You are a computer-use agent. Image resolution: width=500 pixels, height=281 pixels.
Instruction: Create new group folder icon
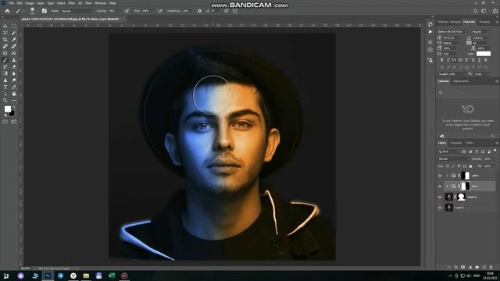pos(477,267)
